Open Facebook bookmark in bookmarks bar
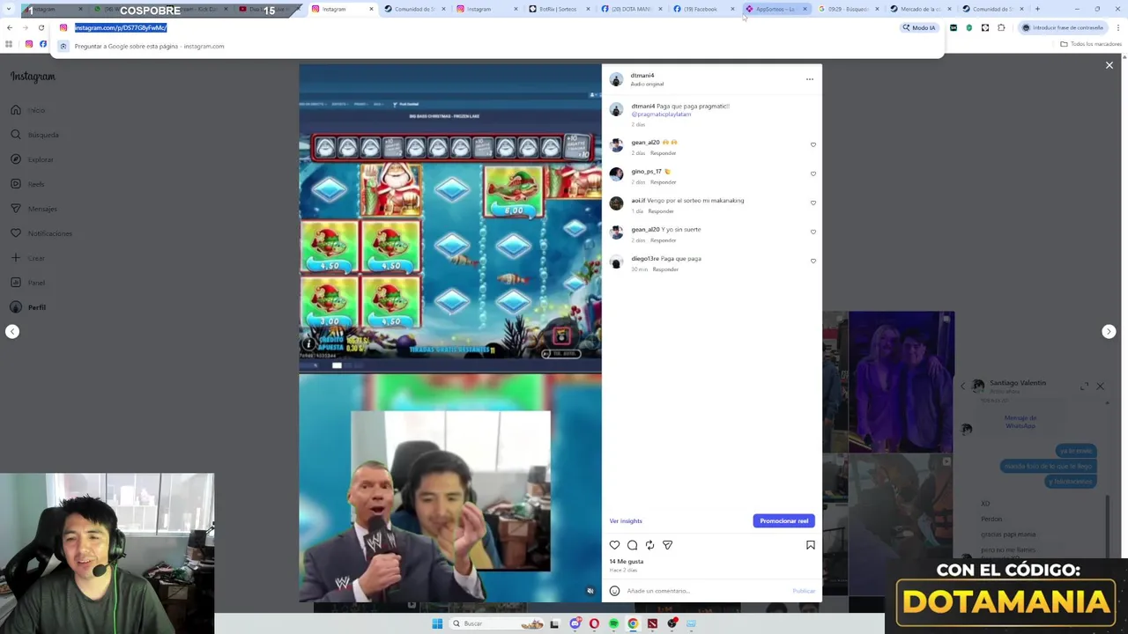Viewport: 1128px width, 634px height. coord(42,44)
